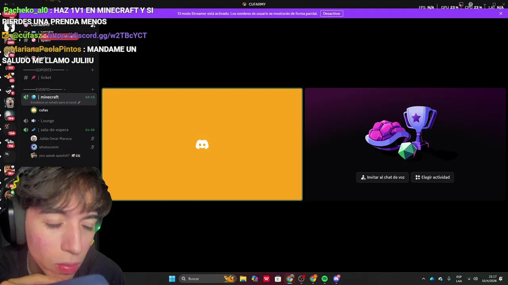The height and width of the screenshot is (285, 508).
Task: Click muted mic icon next to Julián Omar Maruca
Action: click(x=92, y=139)
